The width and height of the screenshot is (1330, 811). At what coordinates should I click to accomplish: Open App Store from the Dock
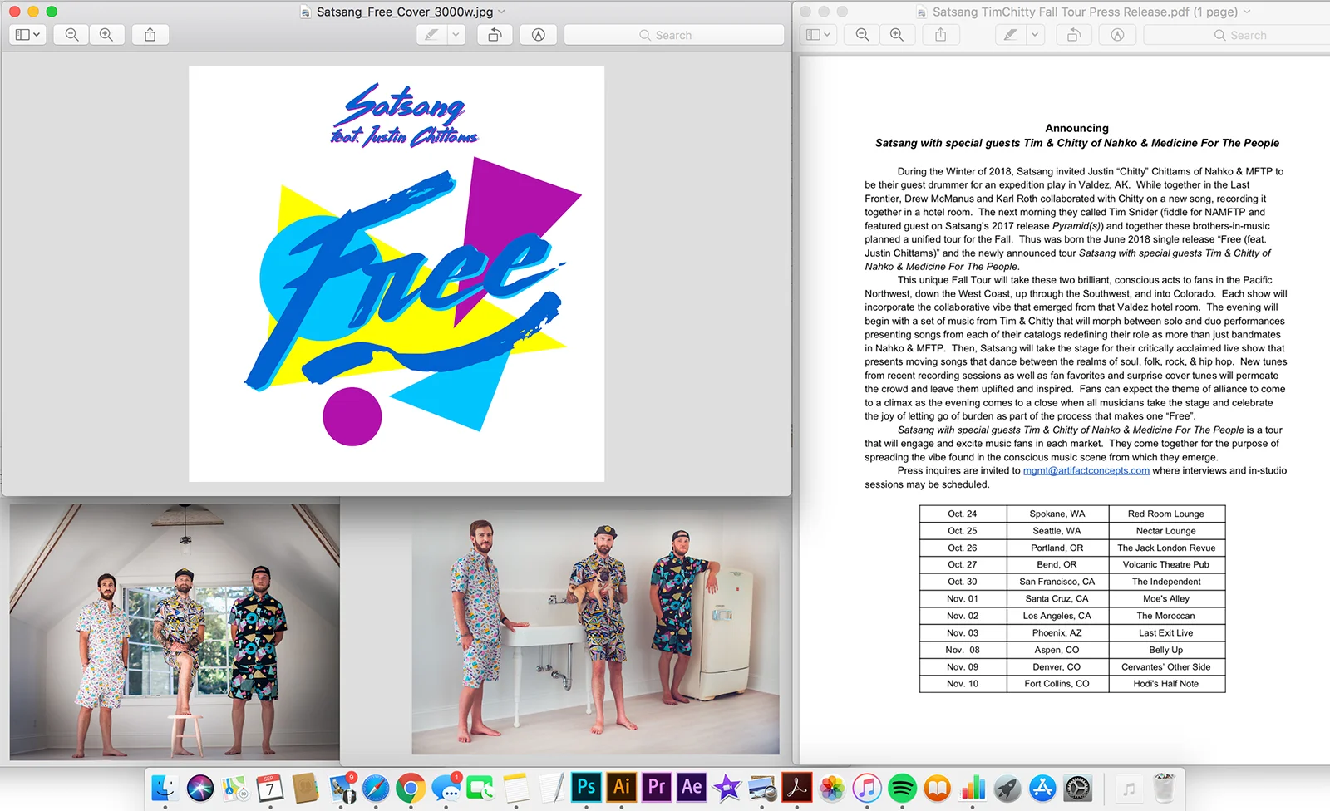tap(1042, 787)
